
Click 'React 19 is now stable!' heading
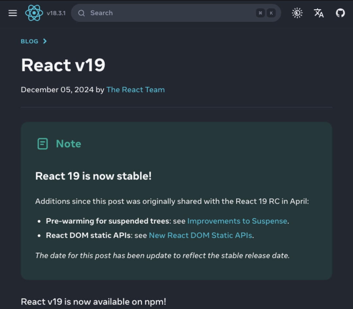click(93, 176)
